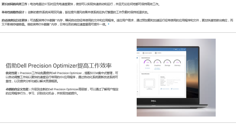Select the Graphics 0% gauge
The height and width of the screenshot is (126, 236).
157,62
